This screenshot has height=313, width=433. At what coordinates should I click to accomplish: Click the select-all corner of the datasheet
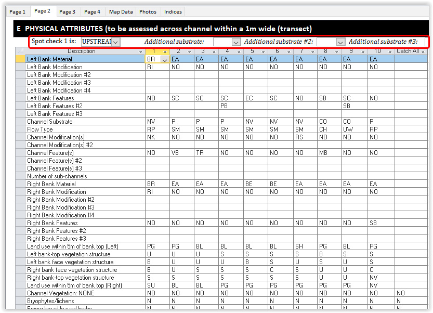click(x=20, y=51)
